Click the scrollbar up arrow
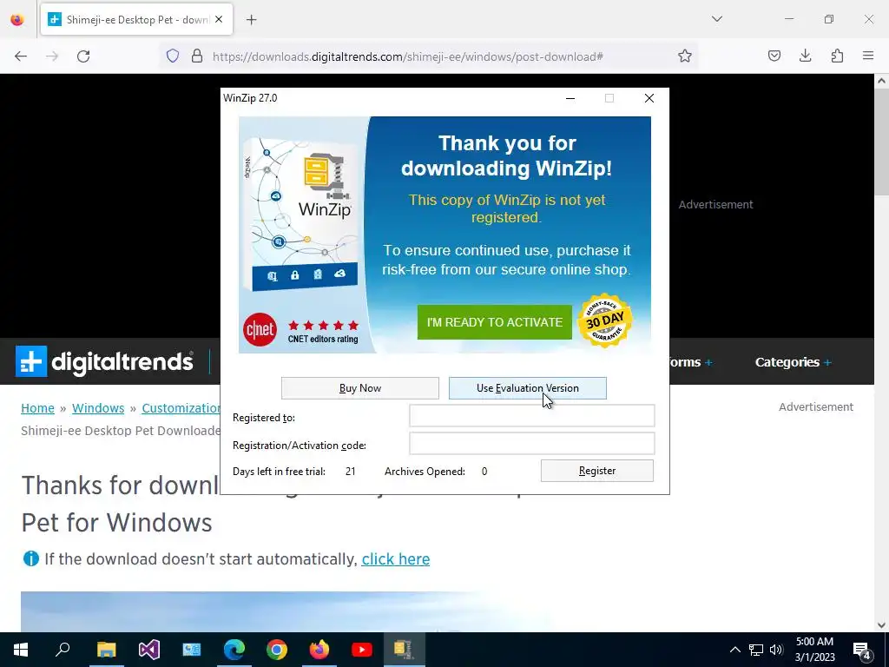The height and width of the screenshot is (667, 889). coord(881,81)
